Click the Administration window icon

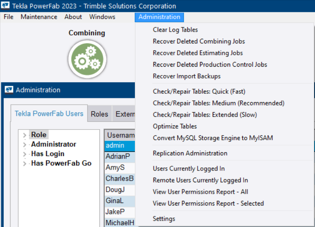pos(9,90)
